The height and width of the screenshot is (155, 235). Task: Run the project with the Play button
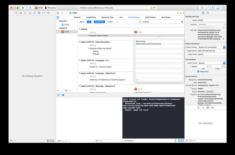point(23,8)
